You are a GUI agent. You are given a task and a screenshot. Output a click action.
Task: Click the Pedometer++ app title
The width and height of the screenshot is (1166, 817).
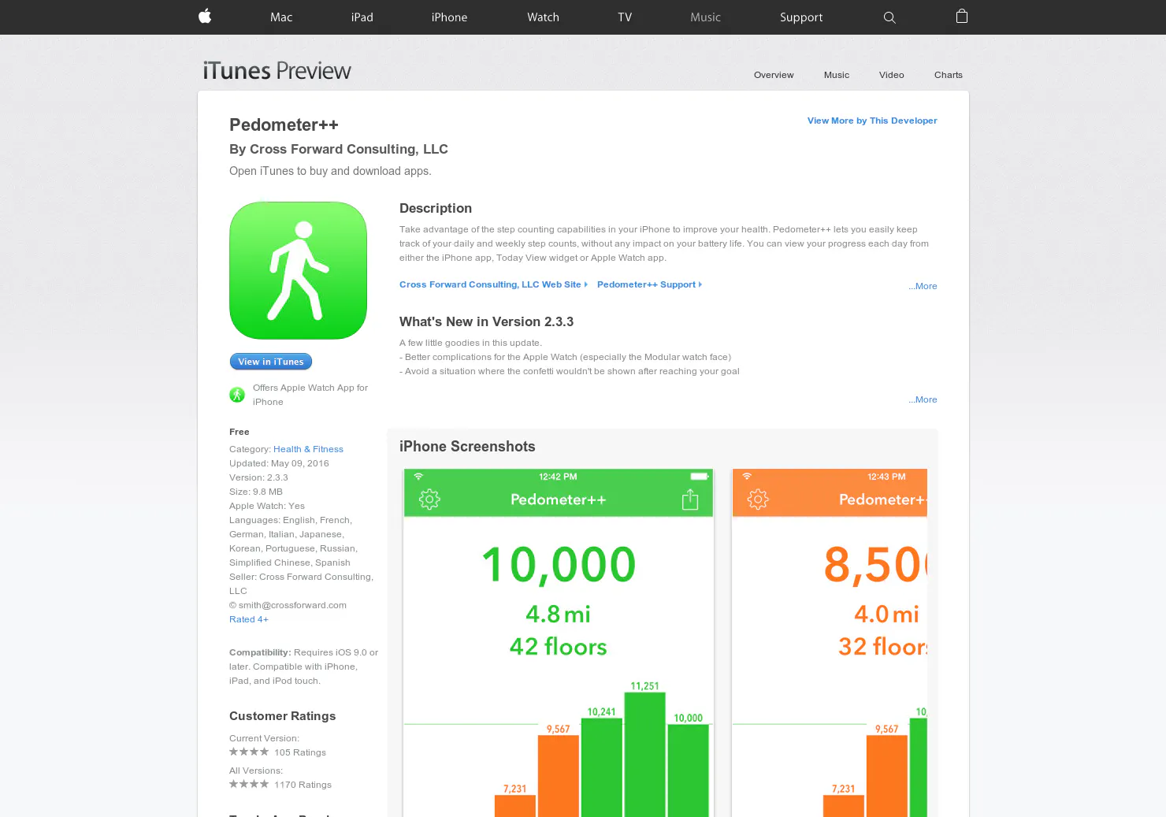pyautogui.click(x=284, y=124)
